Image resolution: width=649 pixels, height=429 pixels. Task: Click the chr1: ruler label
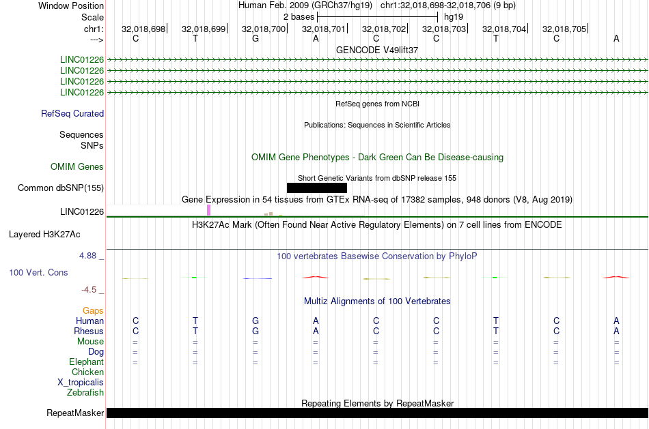click(x=94, y=29)
